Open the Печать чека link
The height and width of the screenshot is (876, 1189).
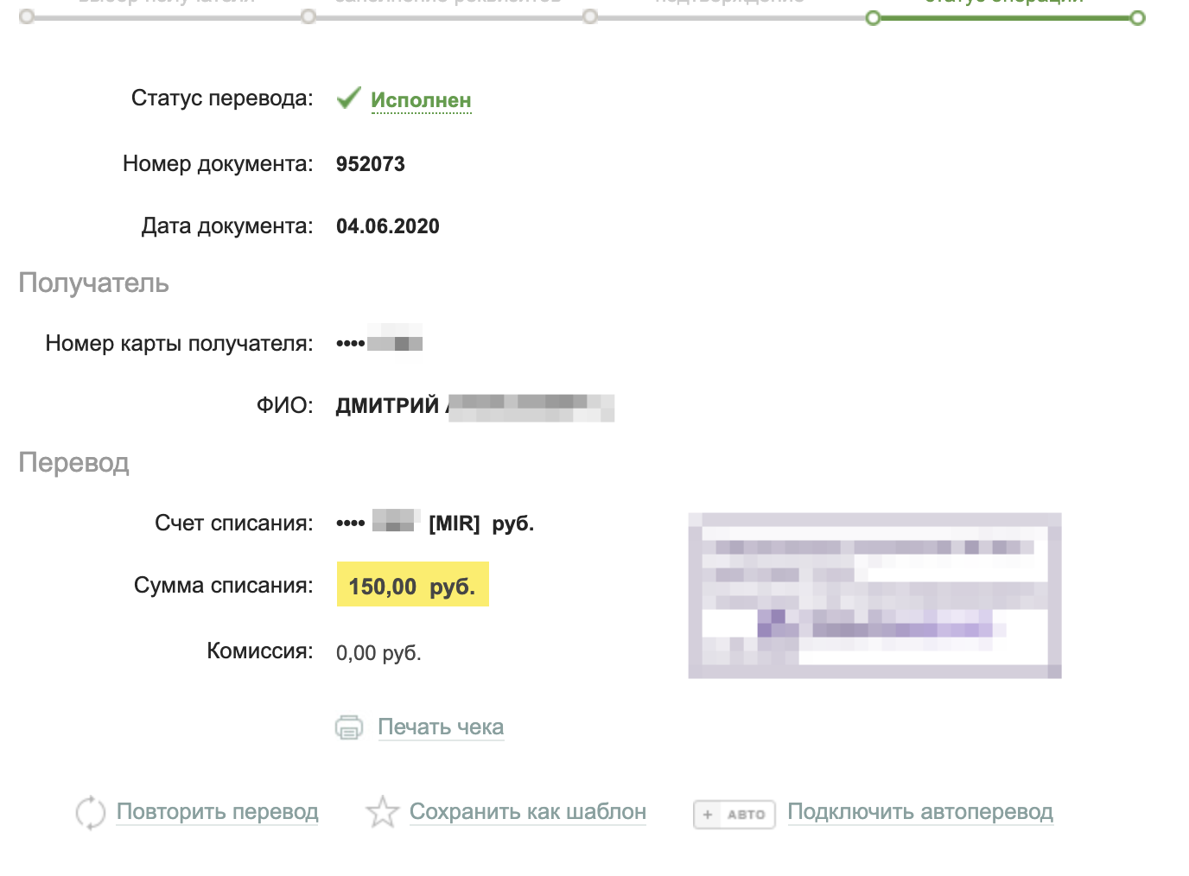point(441,727)
